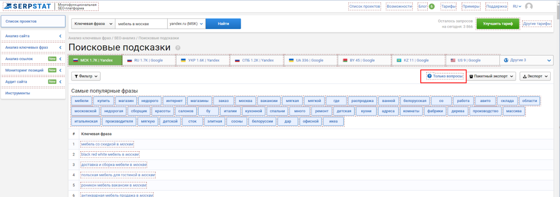Viewport: 560px width, 197px height.
Task: Toggle the 'икеа' popular phrase chip
Action: pos(333,122)
